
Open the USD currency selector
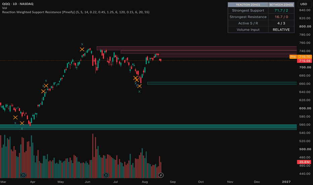pyautogui.click(x=304, y=4)
